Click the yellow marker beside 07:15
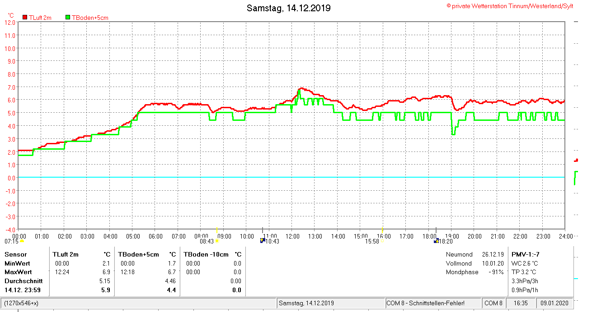The image size is (592, 312). pos(22,241)
